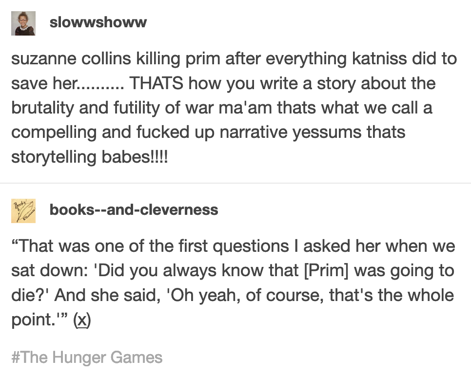Click the horizontal divider between the posts

coord(235,184)
